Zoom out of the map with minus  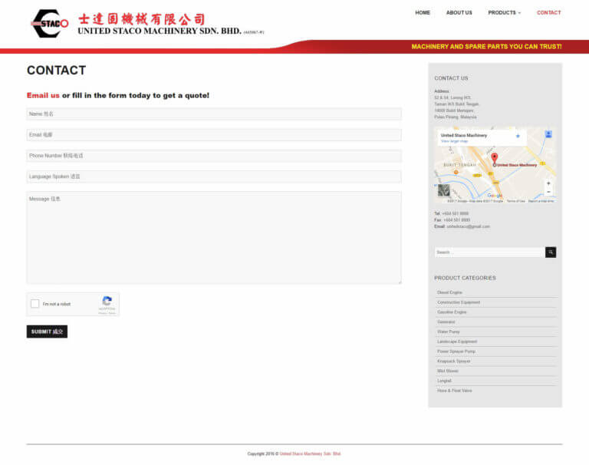point(548,192)
